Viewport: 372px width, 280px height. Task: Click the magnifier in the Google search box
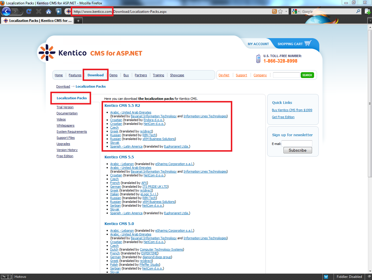(x=358, y=11)
